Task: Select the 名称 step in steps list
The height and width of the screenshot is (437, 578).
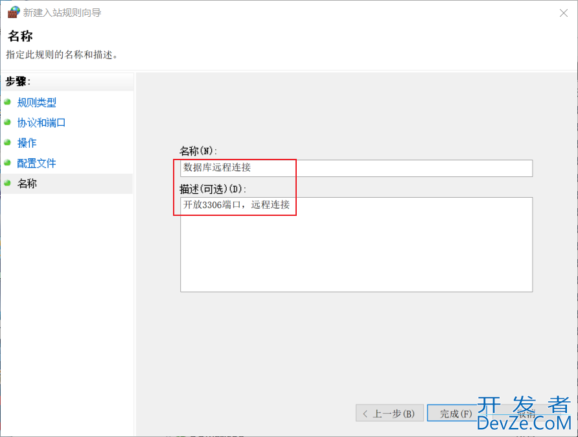Action: [x=27, y=183]
